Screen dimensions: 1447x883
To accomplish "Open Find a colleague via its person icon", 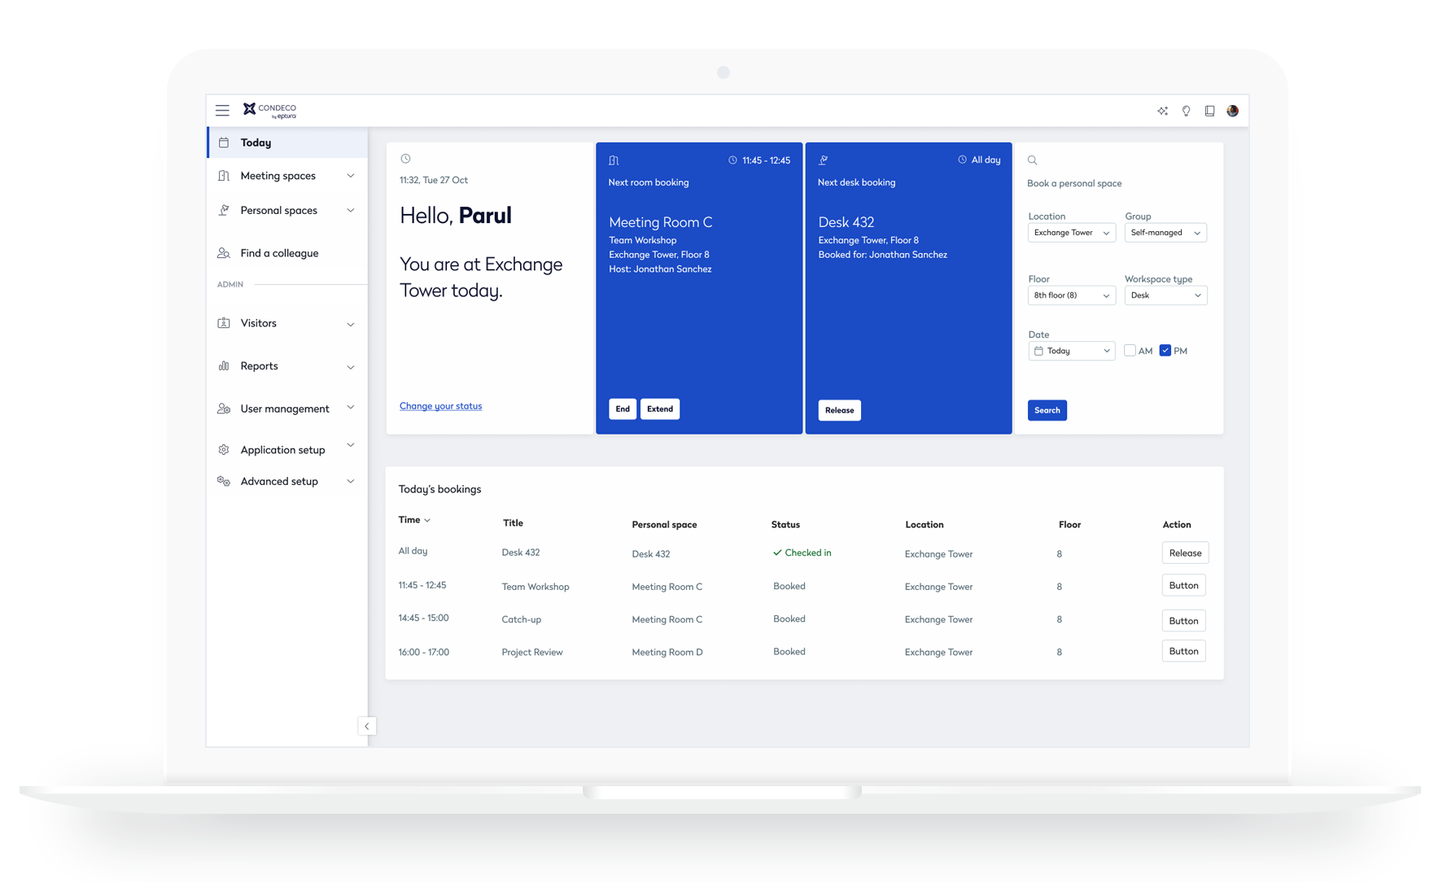I will pyautogui.click(x=225, y=253).
